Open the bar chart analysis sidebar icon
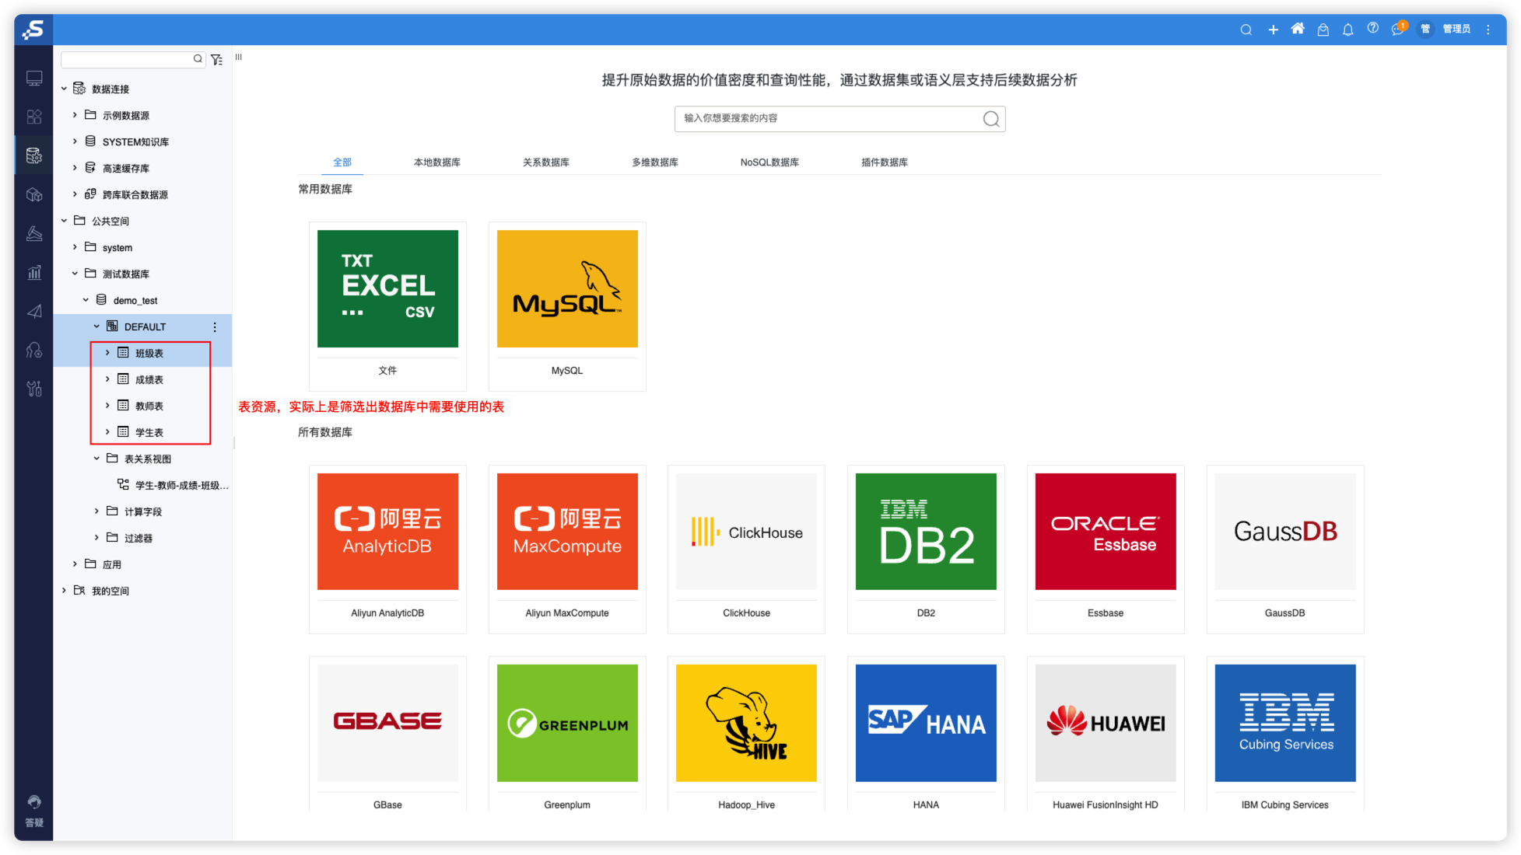 coord(34,272)
